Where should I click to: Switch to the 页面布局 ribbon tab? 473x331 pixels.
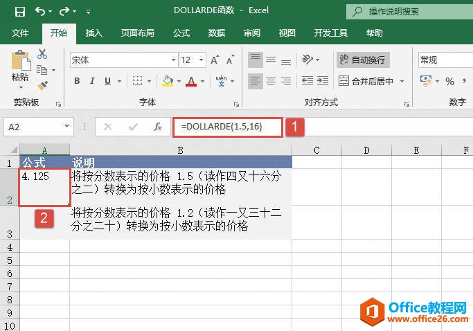(138, 33)
